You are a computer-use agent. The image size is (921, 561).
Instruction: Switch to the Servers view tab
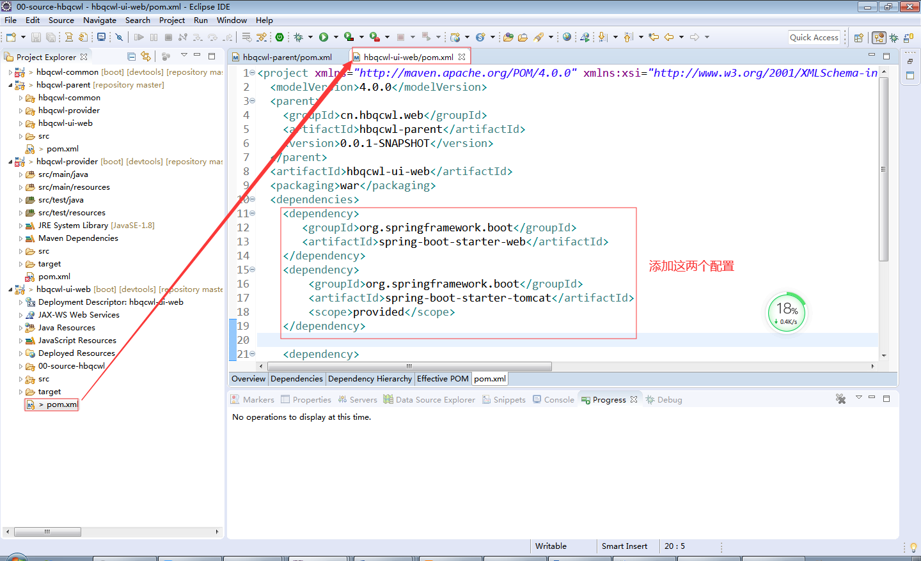pyautogui.click(x=358, y=399)
